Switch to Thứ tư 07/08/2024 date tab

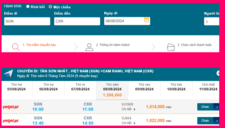(x=80, y=87)
